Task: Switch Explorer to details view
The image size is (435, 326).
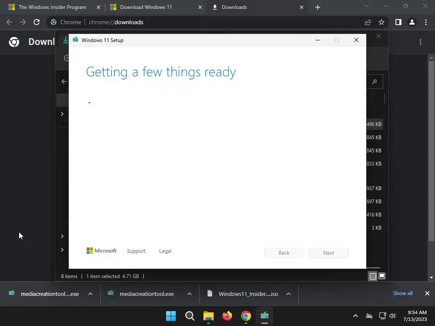Action: click(x=373, y=276)
